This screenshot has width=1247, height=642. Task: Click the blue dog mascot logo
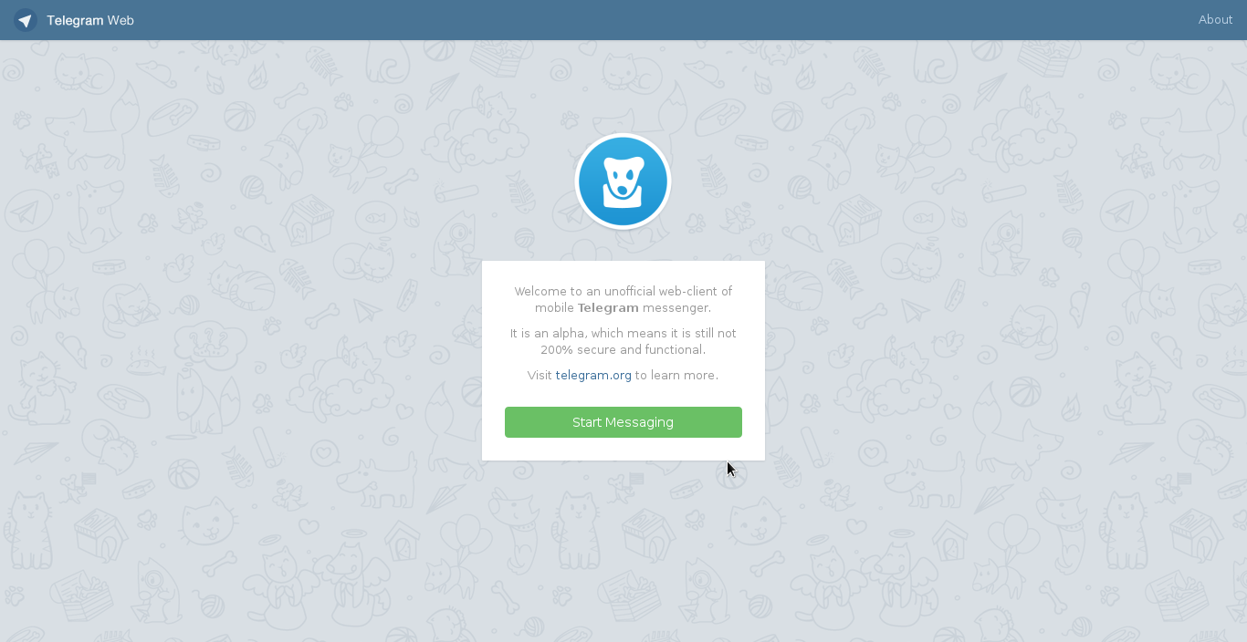[x=623, y=181]
